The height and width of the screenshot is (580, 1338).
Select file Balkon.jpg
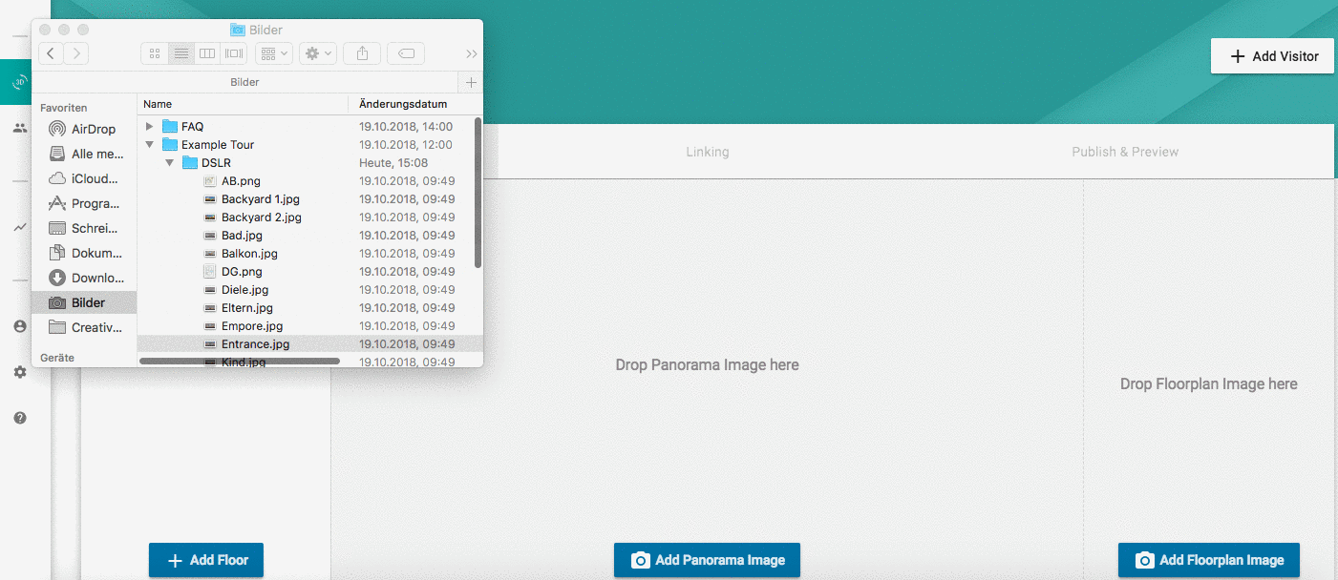[x=305, y=253]
